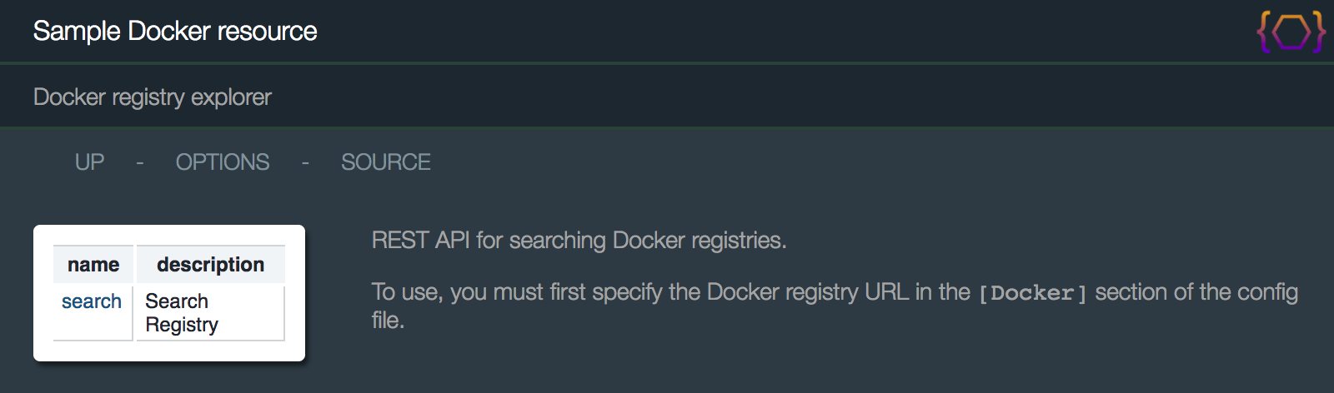Screen dimensions: 1334x393
Task: Click the words Docker registry URL
Action: [808, 292]
